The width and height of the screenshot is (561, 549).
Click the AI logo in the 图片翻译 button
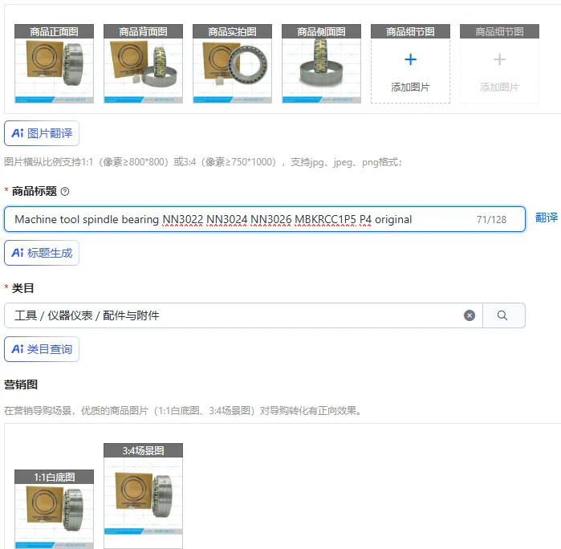(x=18, y=133)
